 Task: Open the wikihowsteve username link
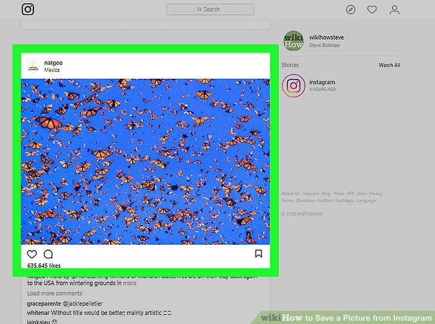point(326,38)
